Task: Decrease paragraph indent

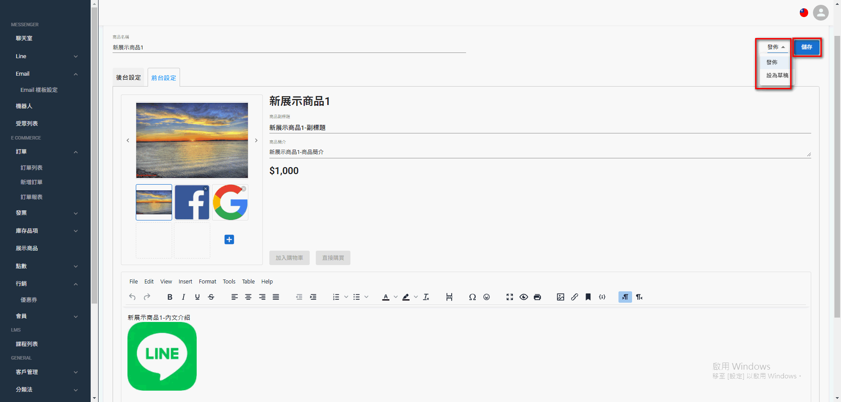Action: (299, 297)
